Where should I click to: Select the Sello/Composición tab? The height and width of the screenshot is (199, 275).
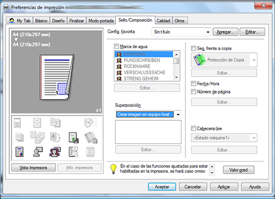[135, 20]
